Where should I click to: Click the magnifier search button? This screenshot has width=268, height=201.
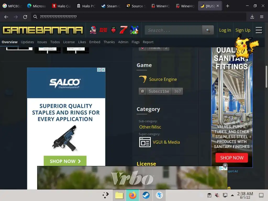(208, 30)
